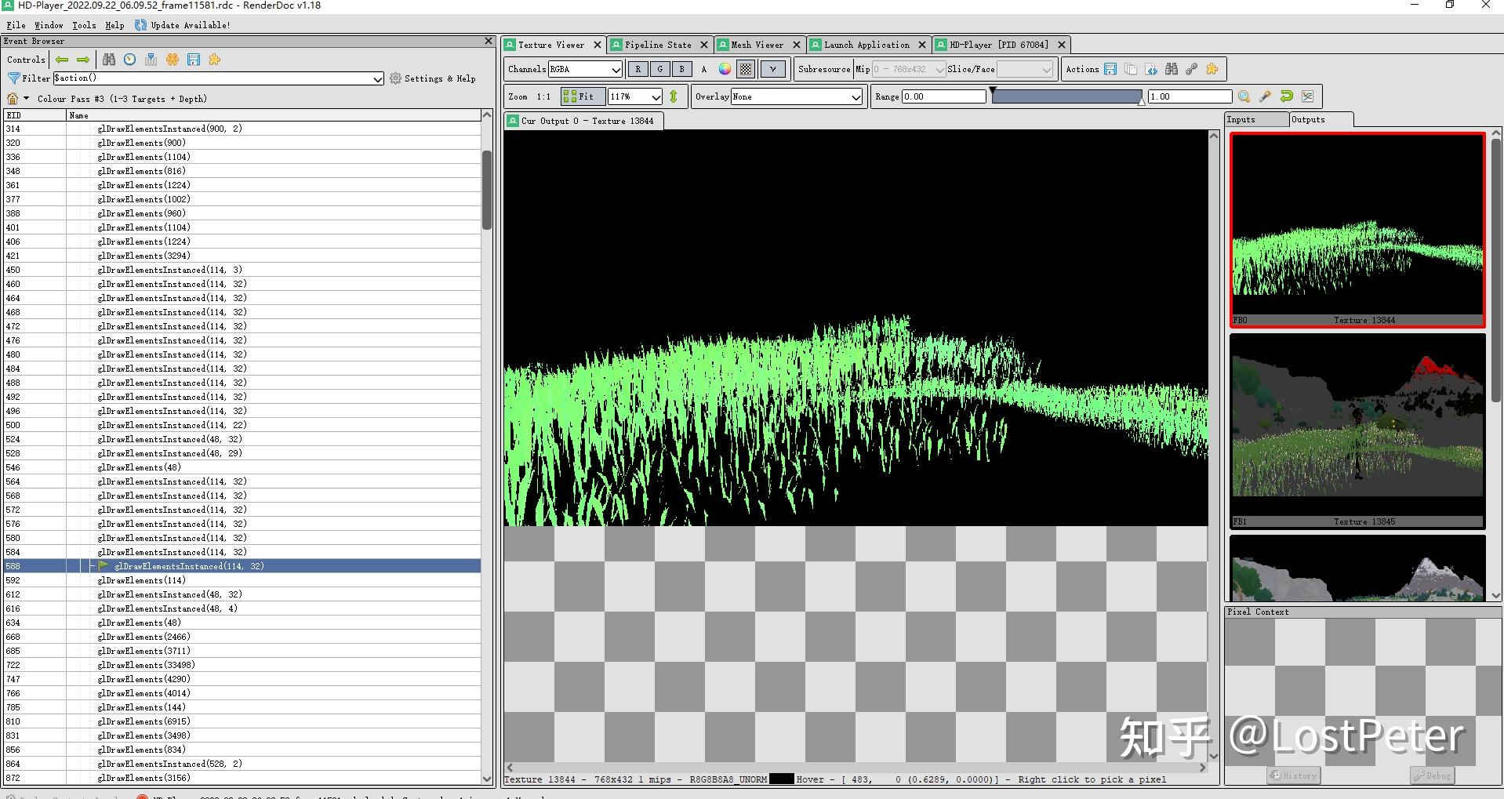This screenshot has width=1504, height=799.
Task: Click the Debug button in Pixel Context
Action: [x=1431, y=775]
